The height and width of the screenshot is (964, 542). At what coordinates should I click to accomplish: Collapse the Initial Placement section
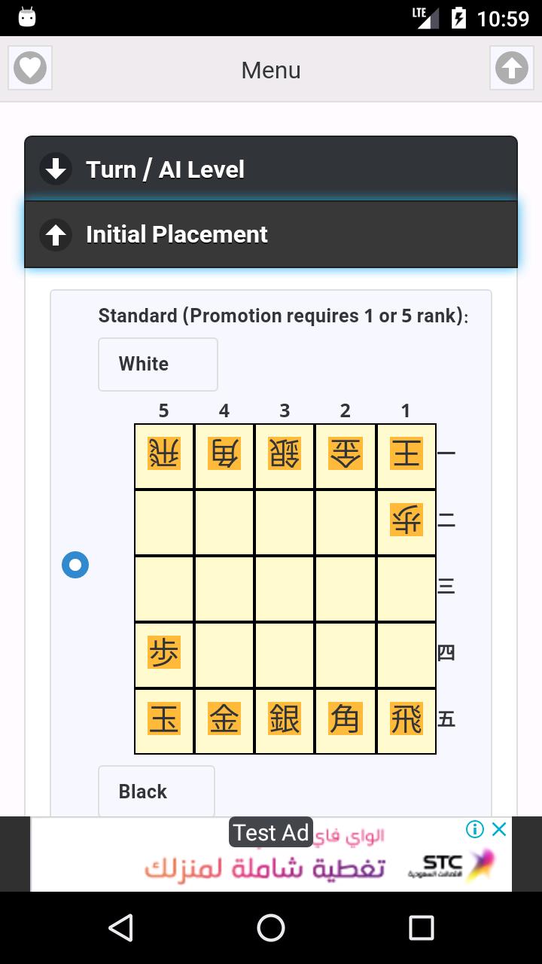coord(271,234)
